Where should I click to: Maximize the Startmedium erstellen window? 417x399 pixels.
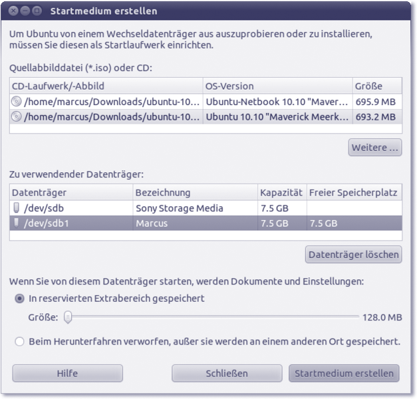point(37,11)
